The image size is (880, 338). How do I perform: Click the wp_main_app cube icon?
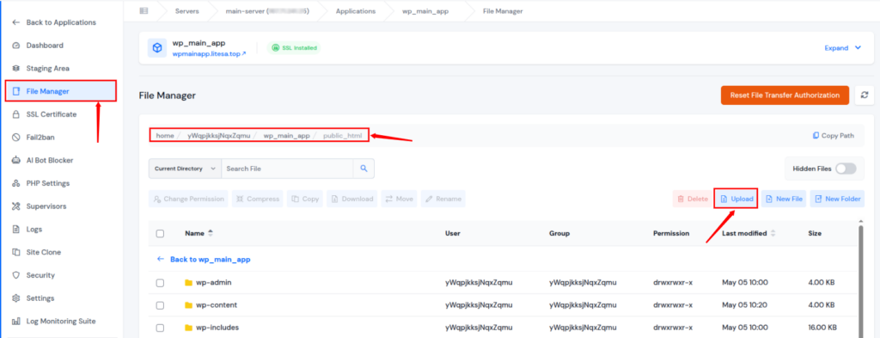click(157, 47)
